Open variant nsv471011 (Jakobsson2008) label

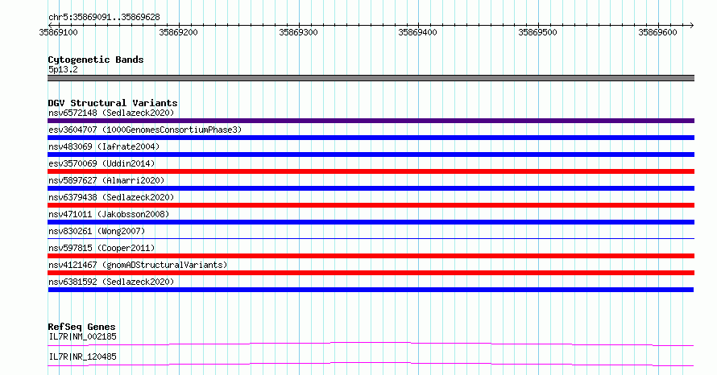pos(109,214)
